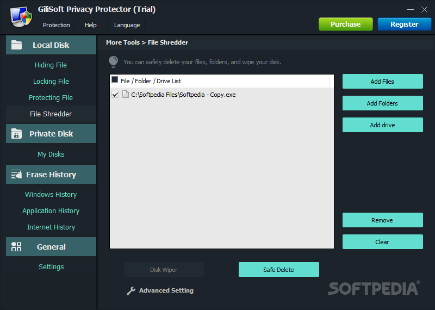Uncheck the Softpedia - Copy.exe checkbox
This screenshot has height=310, width=435.
tap(115, 95)
